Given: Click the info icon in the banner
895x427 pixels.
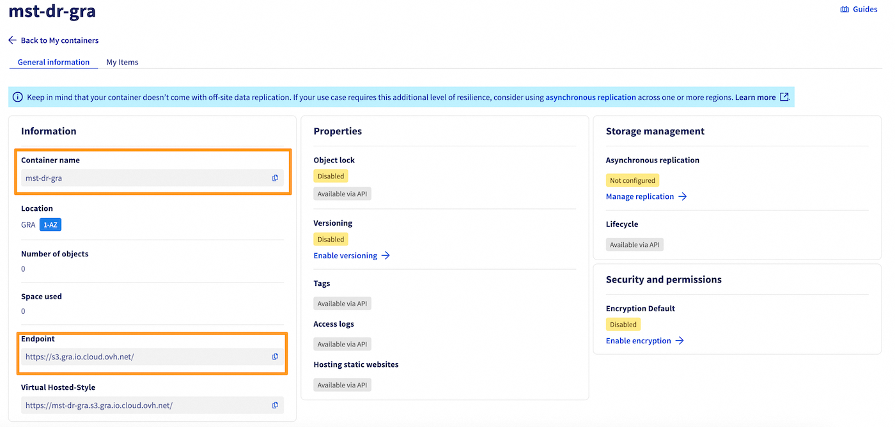Looking at the screenshot, I should 18,98.
